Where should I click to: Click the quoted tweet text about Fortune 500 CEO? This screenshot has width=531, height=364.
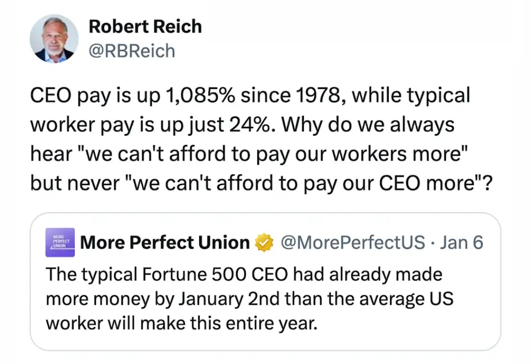tap(249, 299)
